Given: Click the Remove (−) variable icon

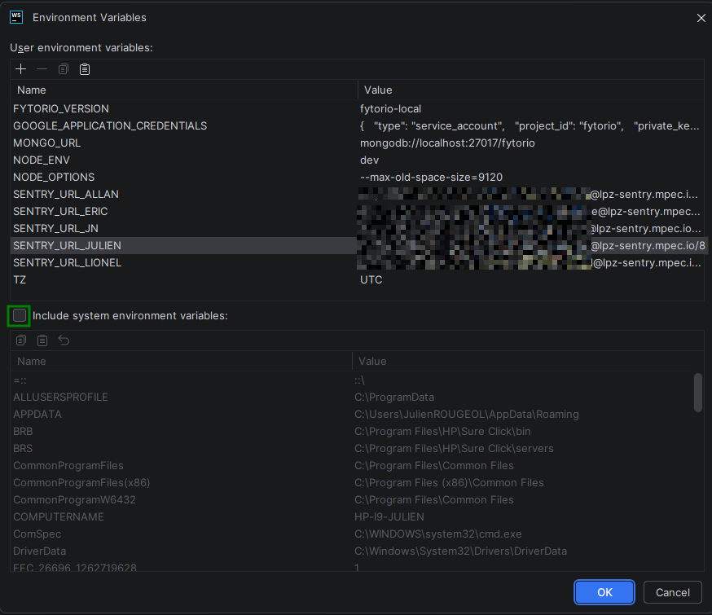Looking at the screenshot, I should (x=42, y=69).
